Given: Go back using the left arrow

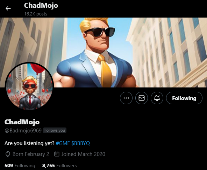Looking at the screenshot, I should tap(8, 8).
